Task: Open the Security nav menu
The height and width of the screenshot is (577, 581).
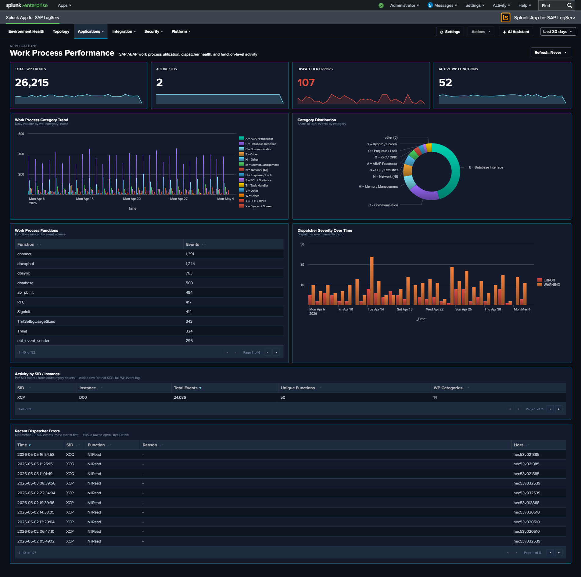Action: [153, 31]
